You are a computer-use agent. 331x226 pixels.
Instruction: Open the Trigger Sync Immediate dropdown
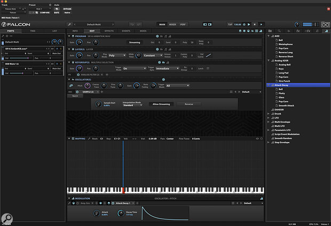click(168, 69)
